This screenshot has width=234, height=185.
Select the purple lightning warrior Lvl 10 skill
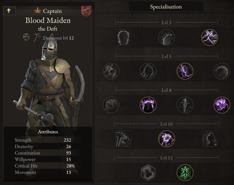coord(167,139)
